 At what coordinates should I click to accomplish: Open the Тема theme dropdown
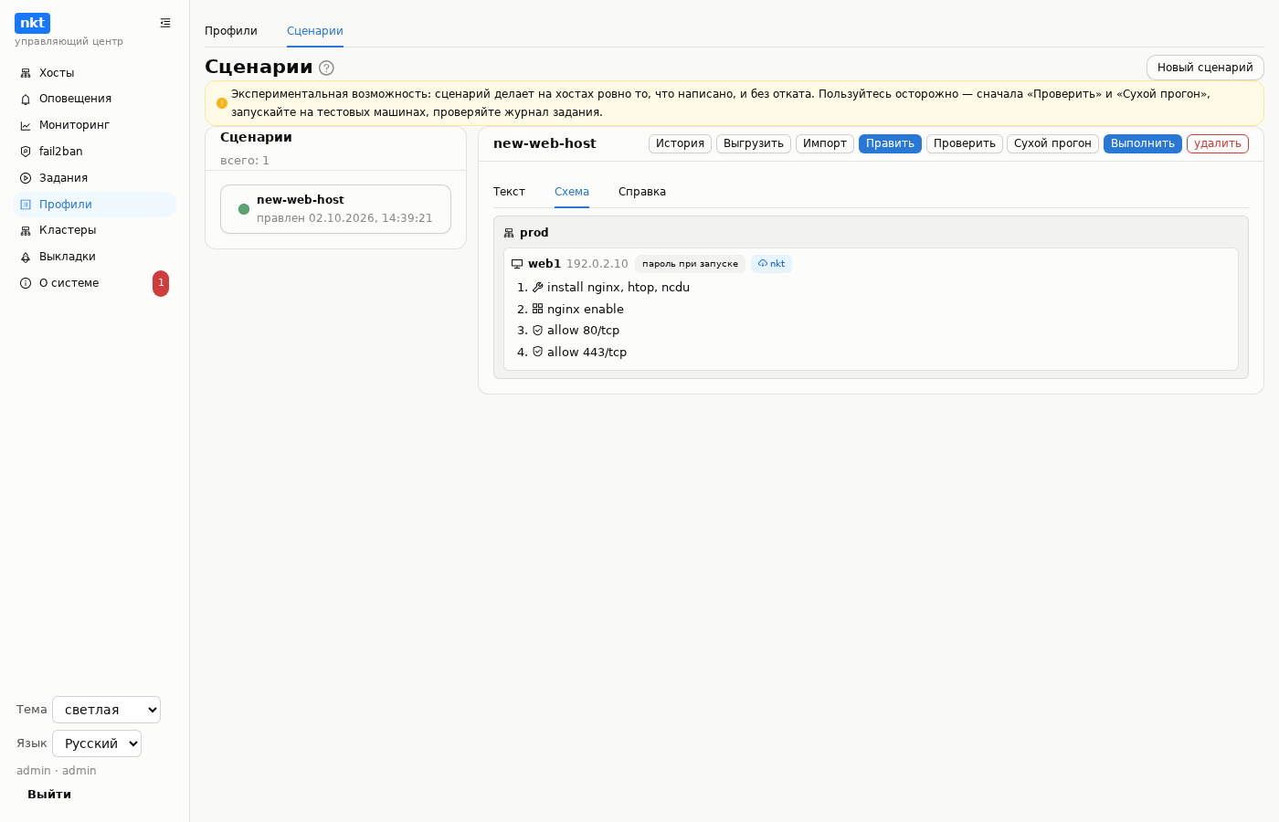click(x=106, y=710)
